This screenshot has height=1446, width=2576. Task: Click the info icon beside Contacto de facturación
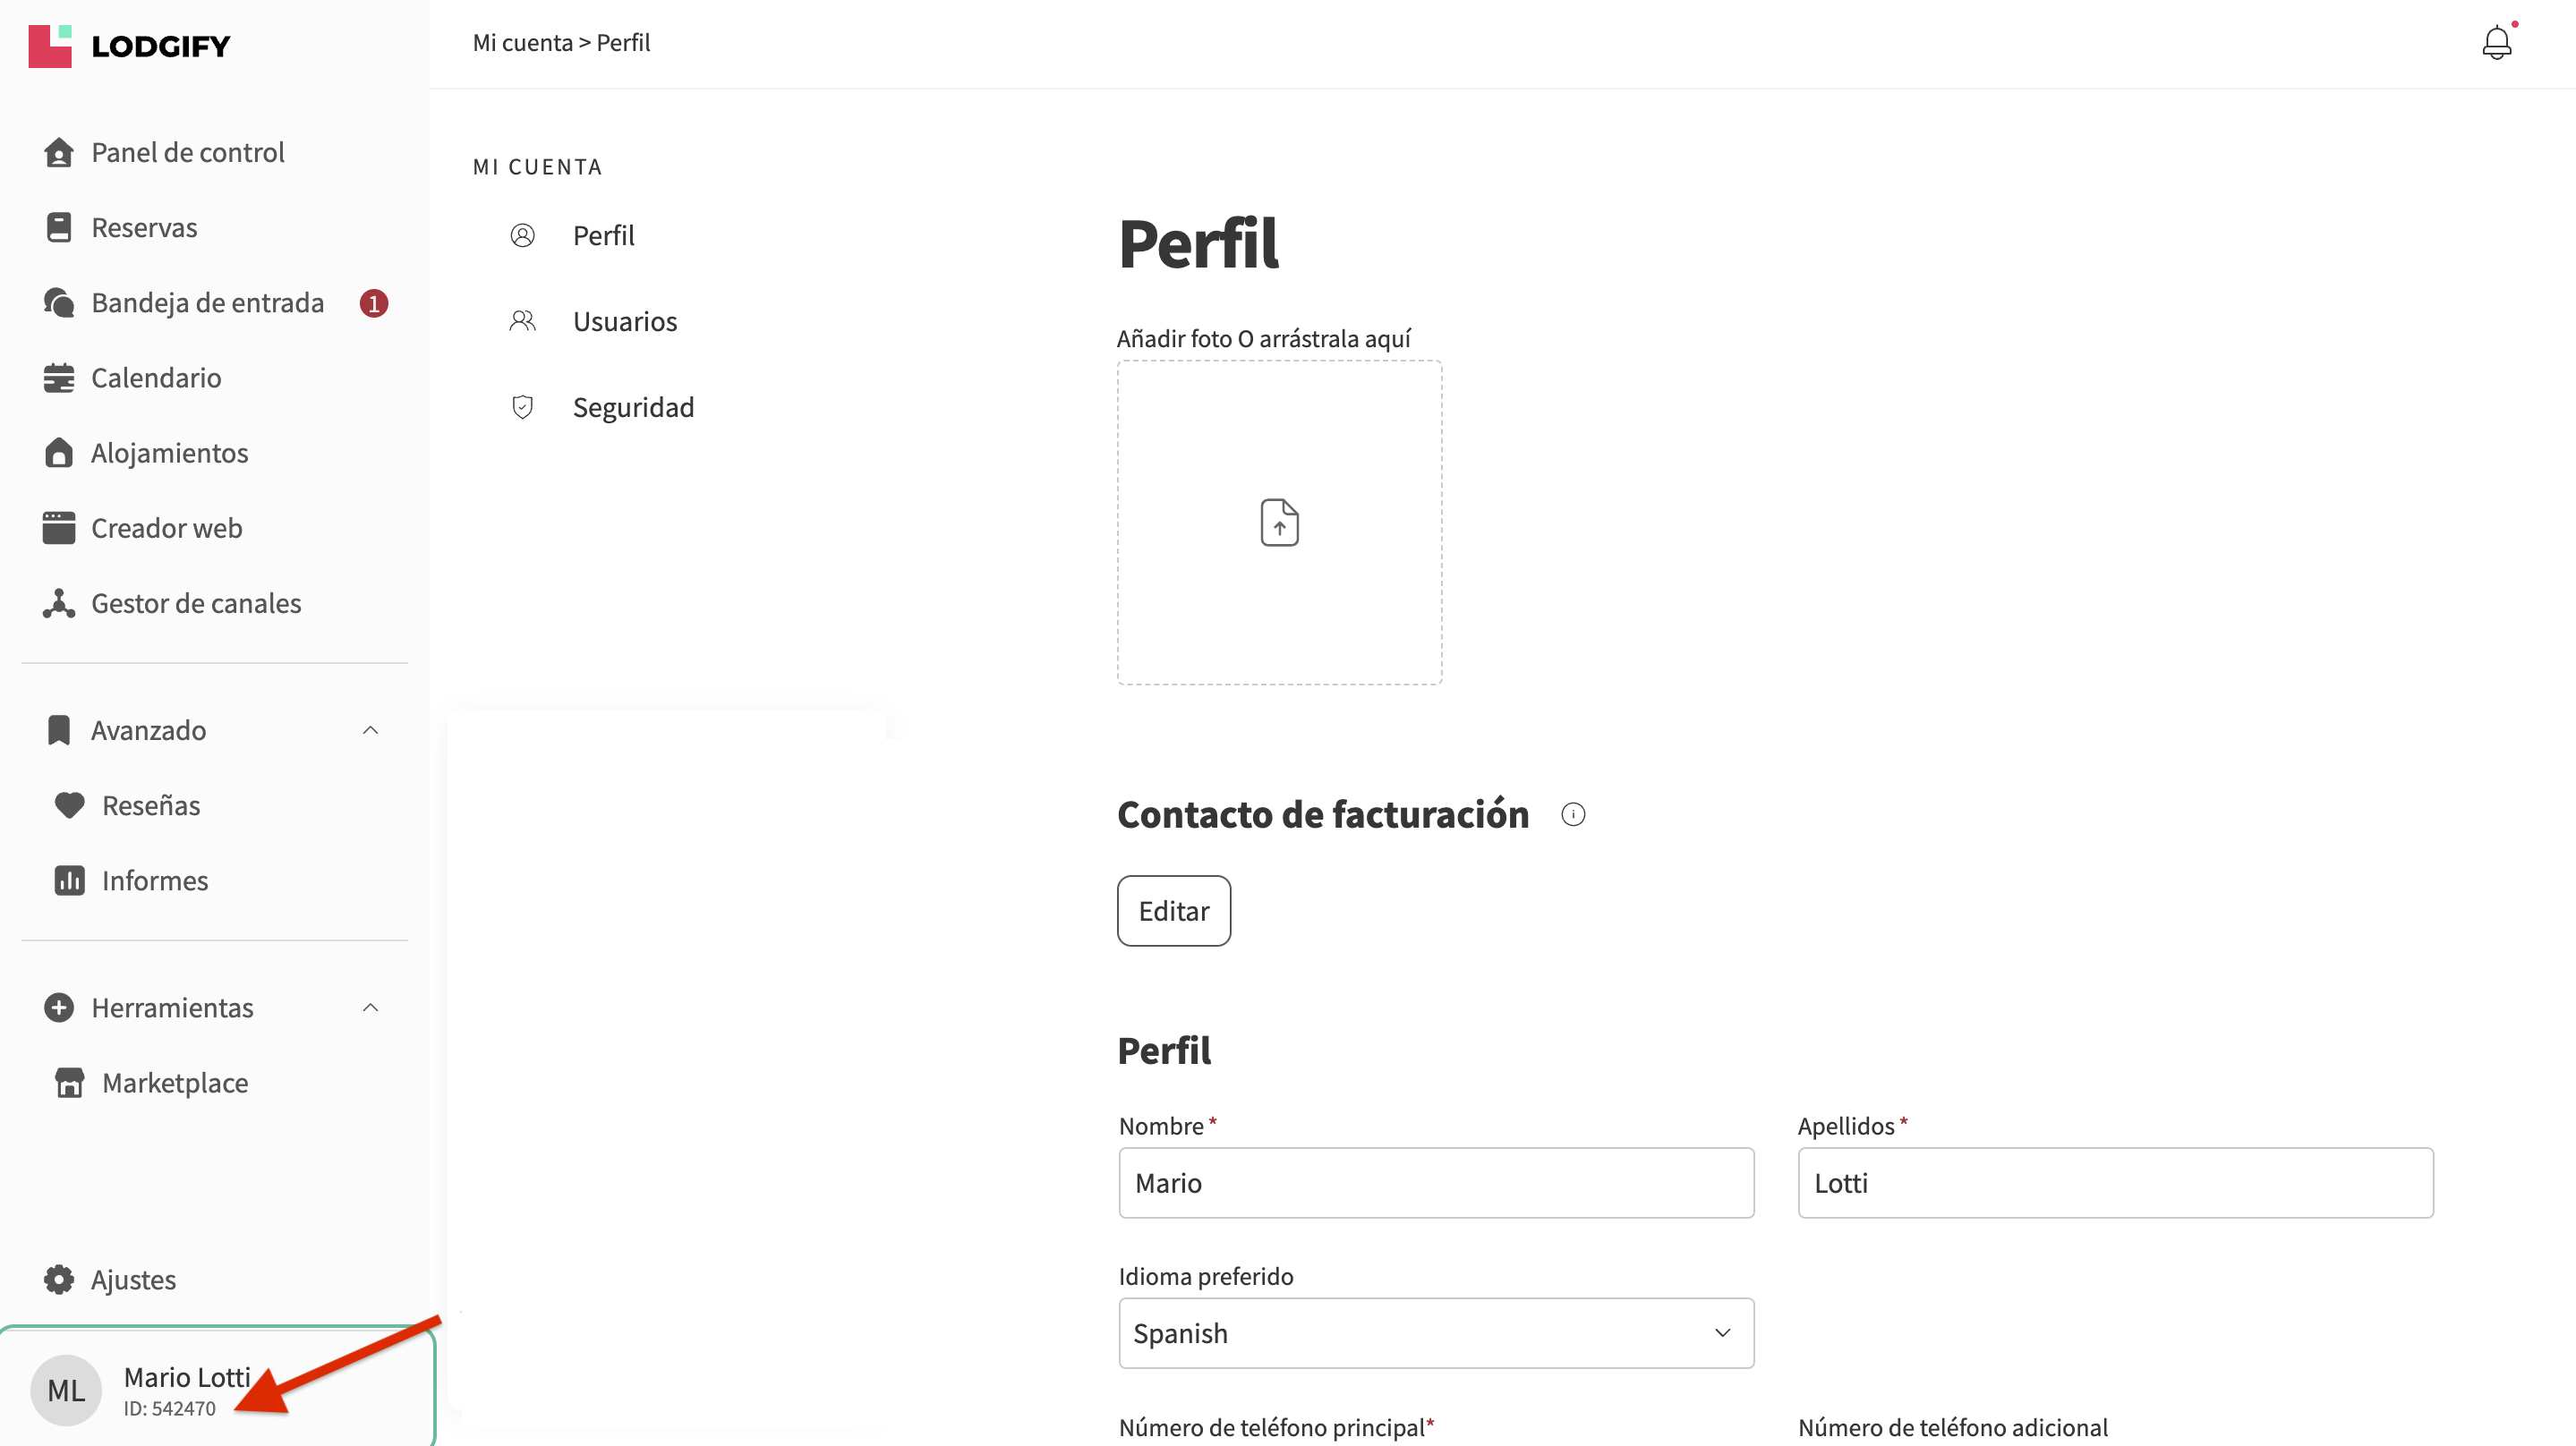pyautogui.click(x=1572, y=814)
